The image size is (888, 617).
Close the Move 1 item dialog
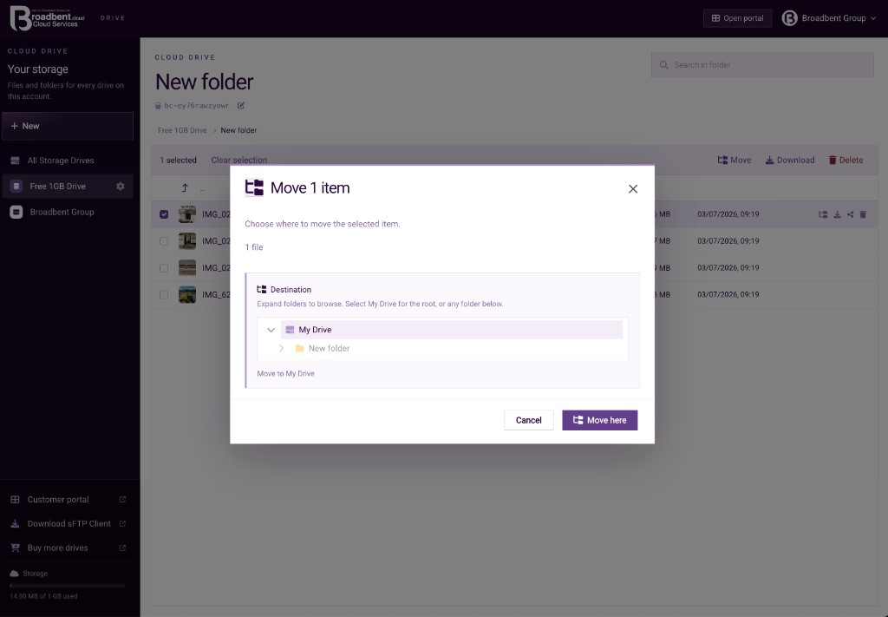[x=633, y=188]
